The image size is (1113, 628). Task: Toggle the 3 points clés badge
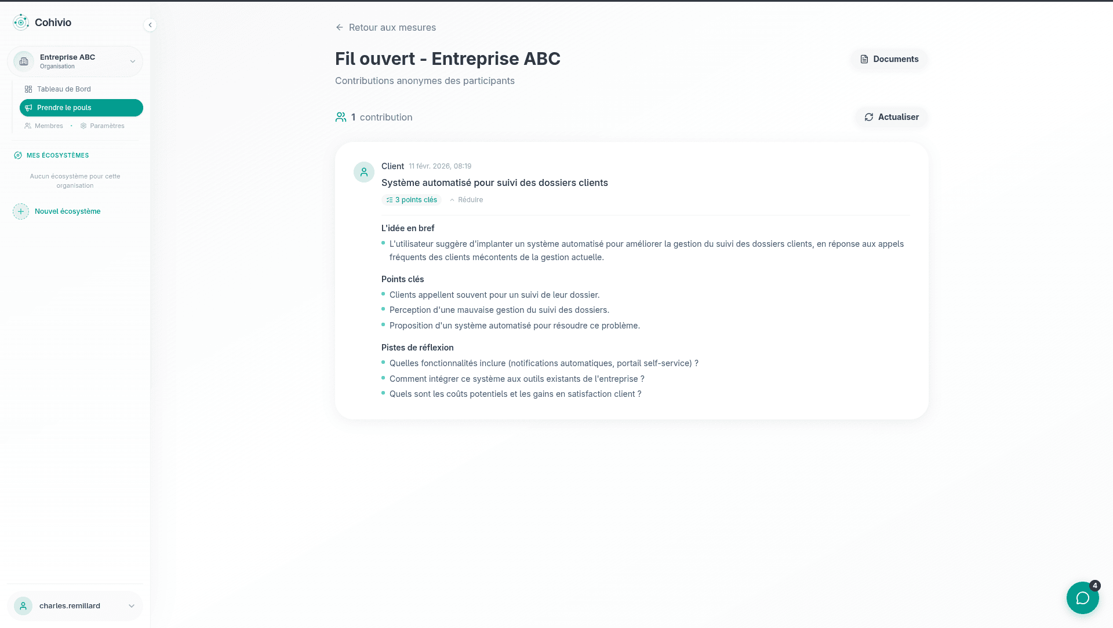tap(412, 200)
